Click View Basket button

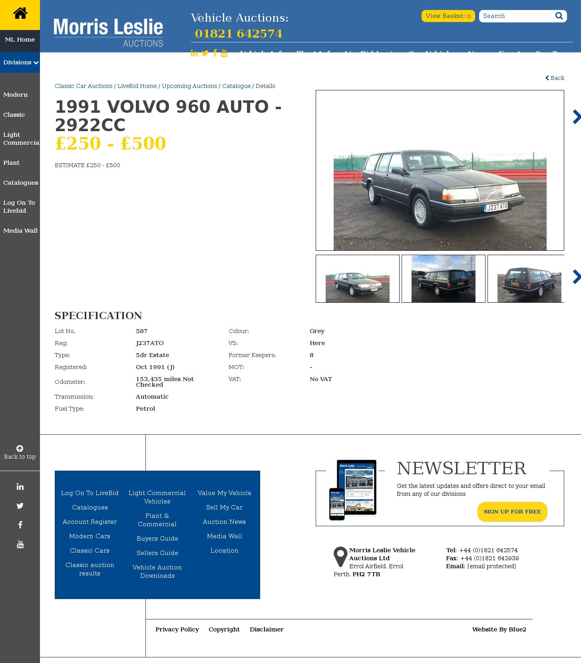point(448,16)
